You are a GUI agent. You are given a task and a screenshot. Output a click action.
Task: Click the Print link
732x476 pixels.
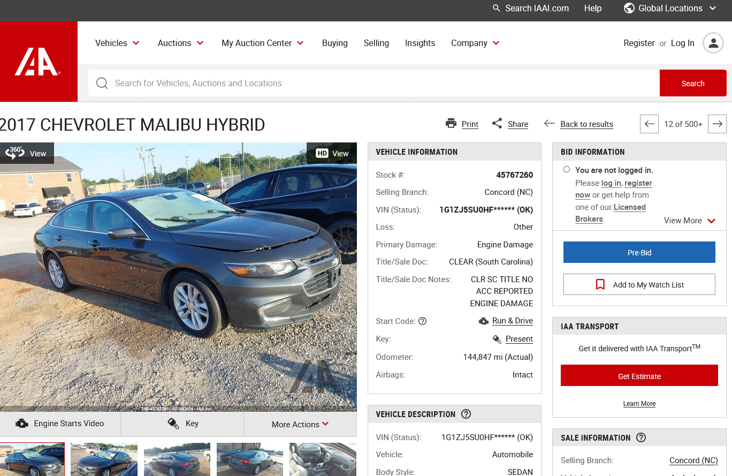470,124
